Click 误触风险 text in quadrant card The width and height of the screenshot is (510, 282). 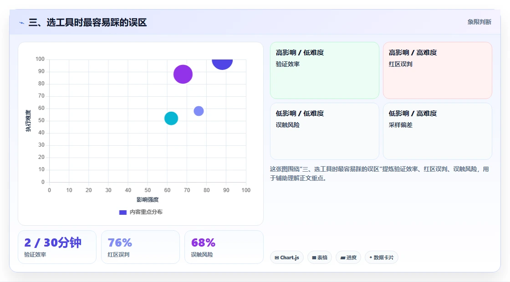(x=287, y=125)
